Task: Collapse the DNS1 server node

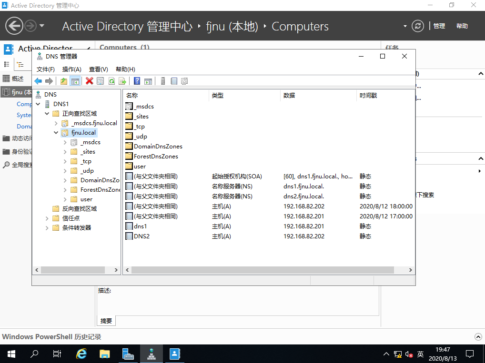Action: [38, 104]
